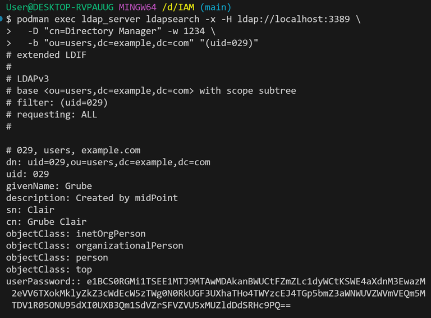Click the /d/IAM working directory path

[178, 7]
